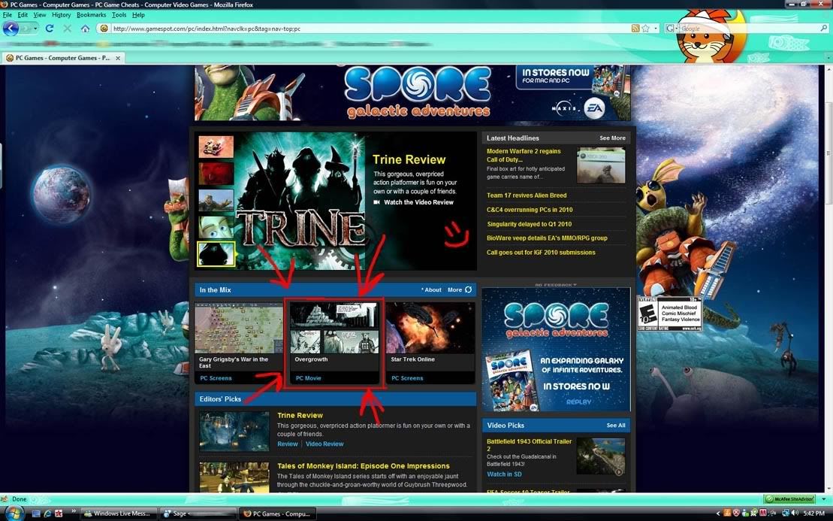Screen dimensions: 833x521
Task: Click More in In the Mix header
Action: pyautogui.click(x=454, y=289)
